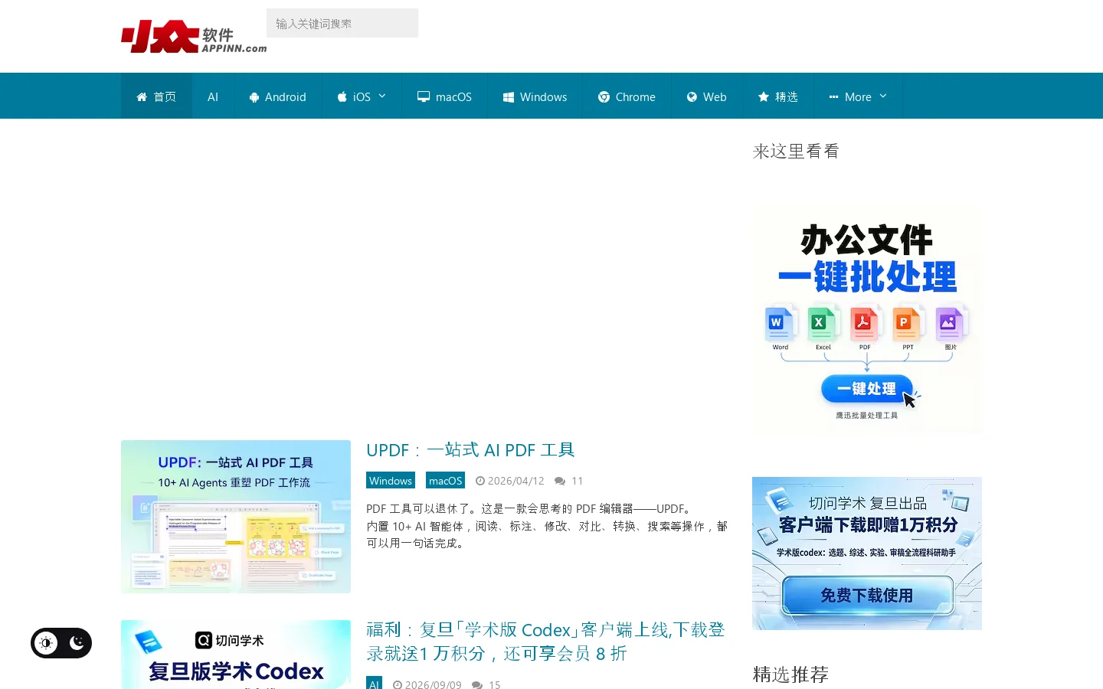Viewport: 1103px width, 689px height.
Task: Open the 15 comments count link
Action: pyautogui.click(x=495, y=684)
